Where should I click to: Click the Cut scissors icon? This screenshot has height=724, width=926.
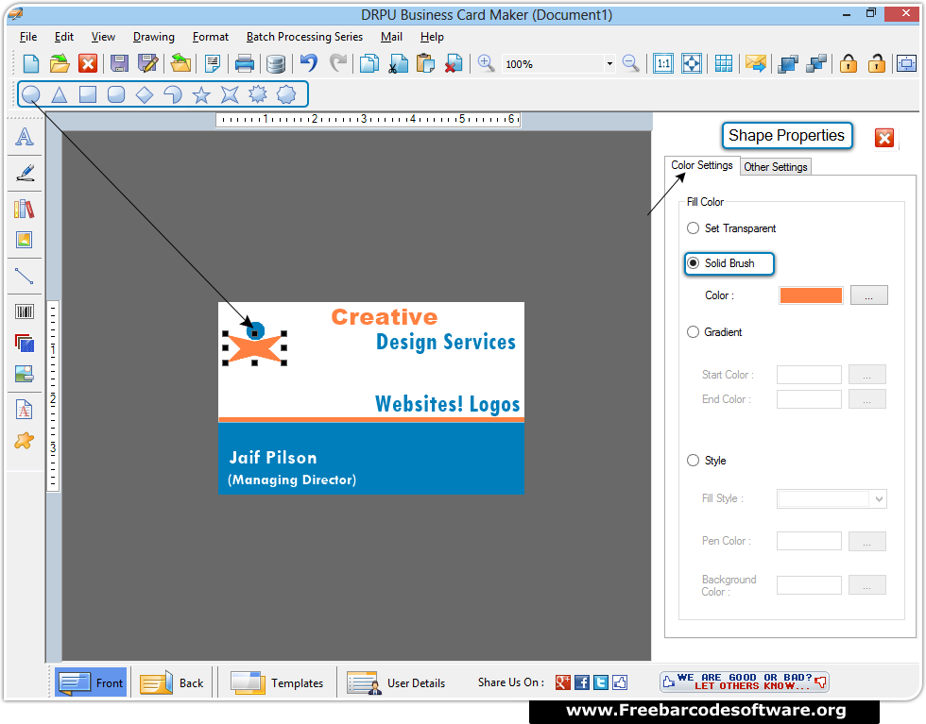(x=399, y=63)
